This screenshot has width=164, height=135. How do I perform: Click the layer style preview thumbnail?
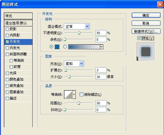146,52
